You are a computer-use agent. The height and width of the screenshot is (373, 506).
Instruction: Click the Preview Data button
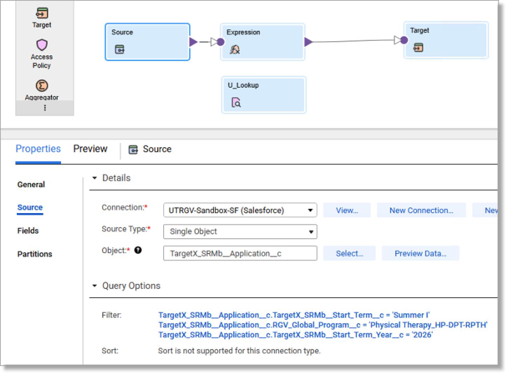(420, 253)
